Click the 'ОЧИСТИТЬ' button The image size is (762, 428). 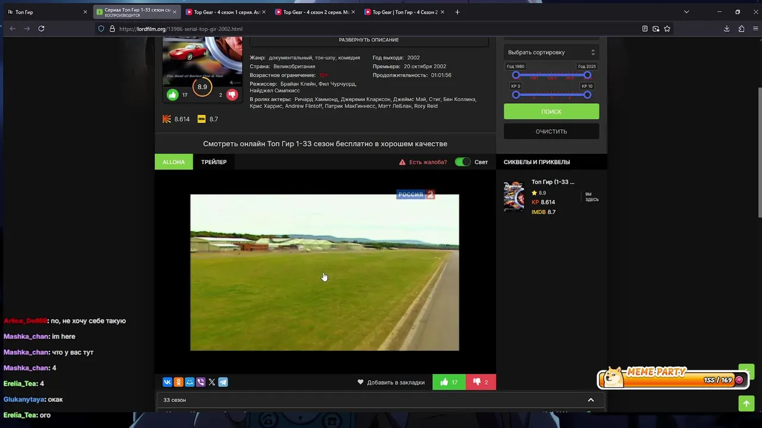pos(551,131)
